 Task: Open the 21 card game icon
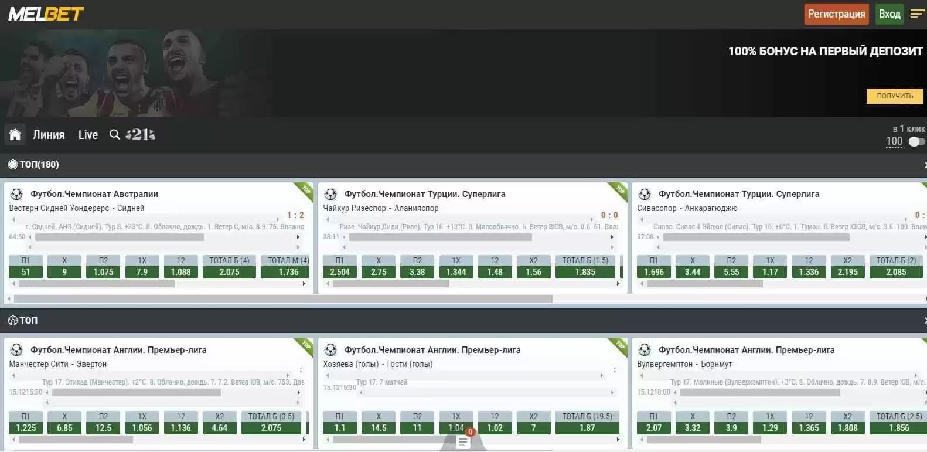141,135
